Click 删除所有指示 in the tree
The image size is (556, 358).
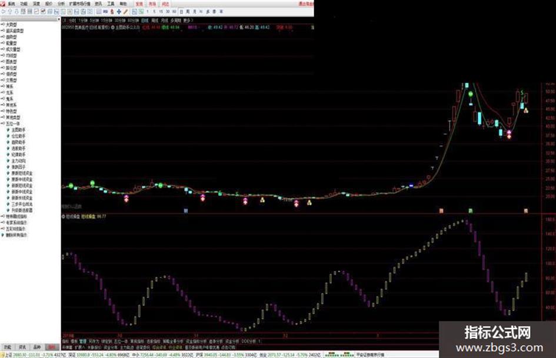tap(16, 235)
